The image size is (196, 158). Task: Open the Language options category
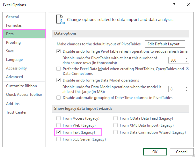click(24, 60)
